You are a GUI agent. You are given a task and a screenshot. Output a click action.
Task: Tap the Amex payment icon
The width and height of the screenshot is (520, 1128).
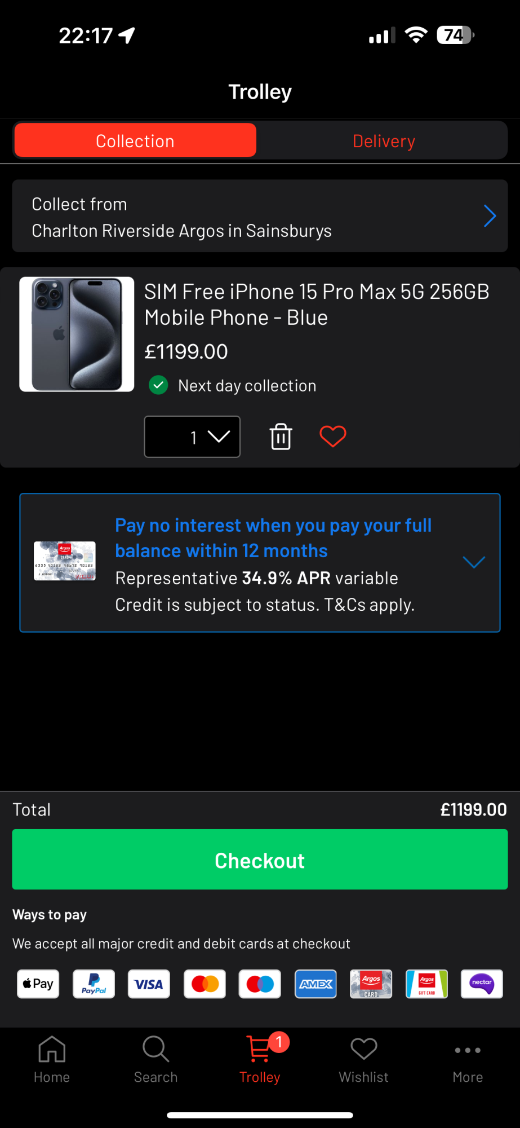pos(315,984)
